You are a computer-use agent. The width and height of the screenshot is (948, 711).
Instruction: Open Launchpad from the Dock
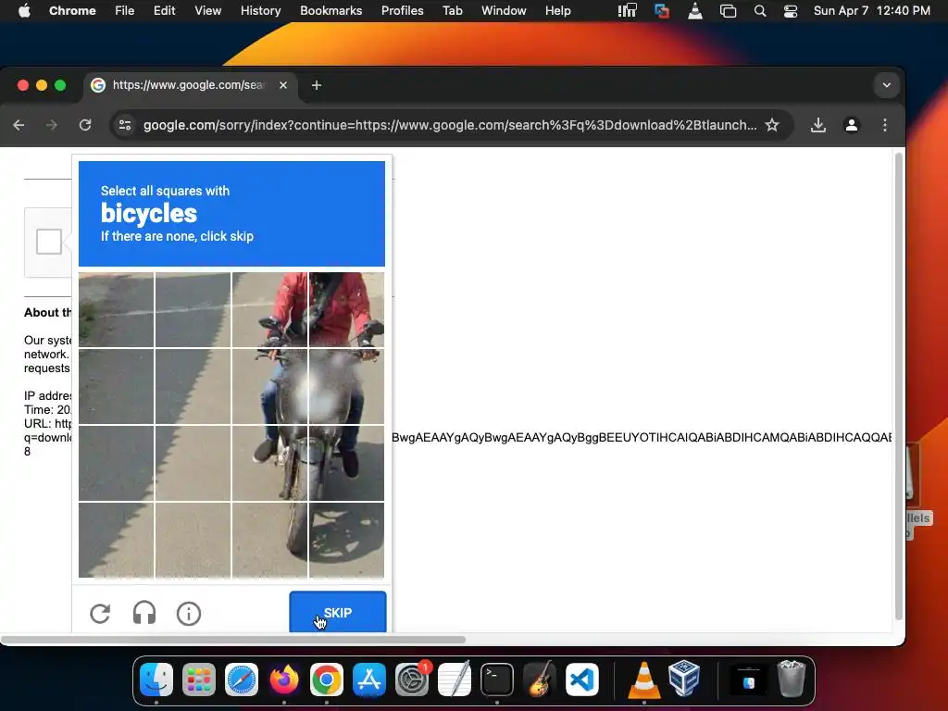pos(199,680)
